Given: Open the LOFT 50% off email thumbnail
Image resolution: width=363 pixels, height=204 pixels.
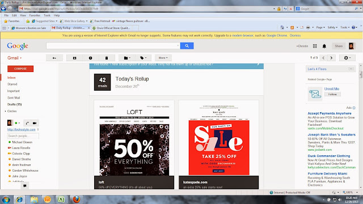Looking at the screenshot, I should [x=134, y=144].
